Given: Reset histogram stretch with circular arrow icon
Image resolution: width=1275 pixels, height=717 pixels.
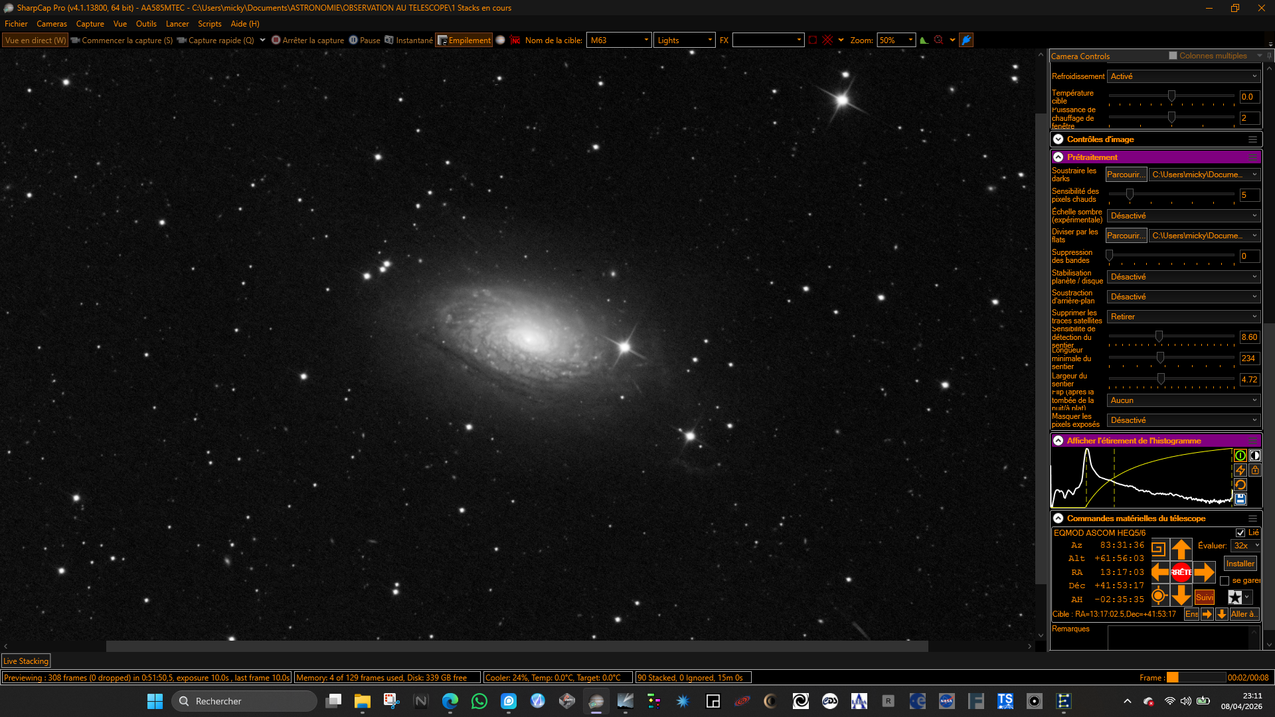Looking at the screenshot, I should (1240, 485).
